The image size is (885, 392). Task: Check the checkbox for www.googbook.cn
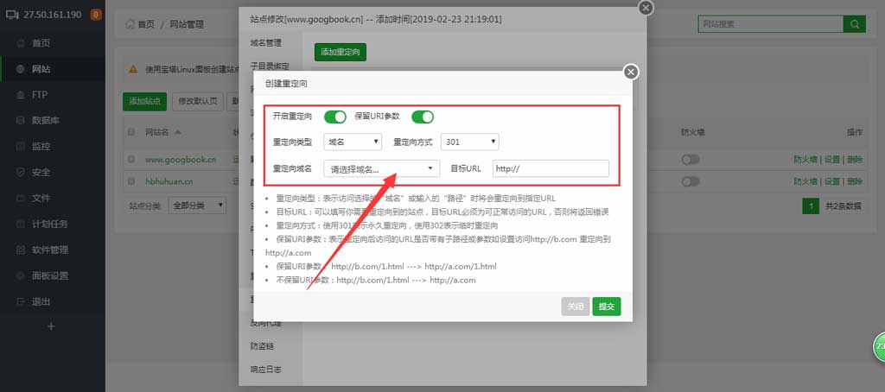click(131, 160)
